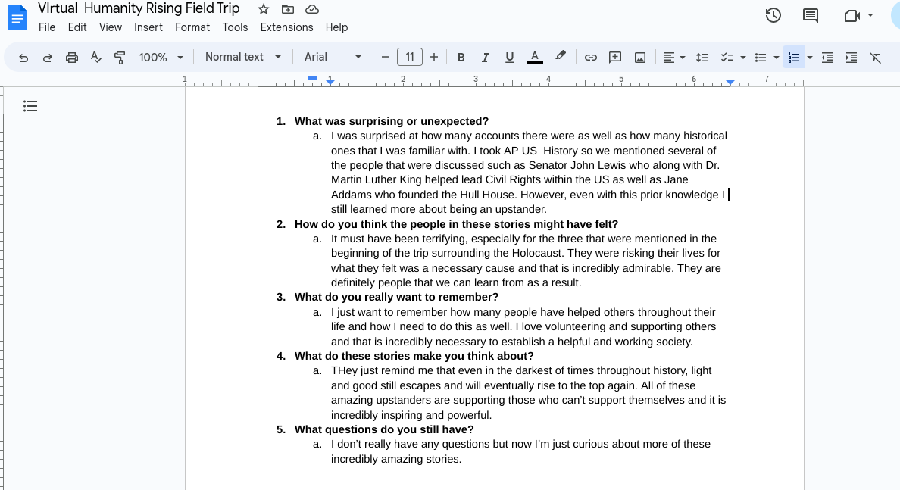The height and width of the screenshot is (490, 900).
Task: Decrease indent using toolbar icon
Action: point(827,58)
